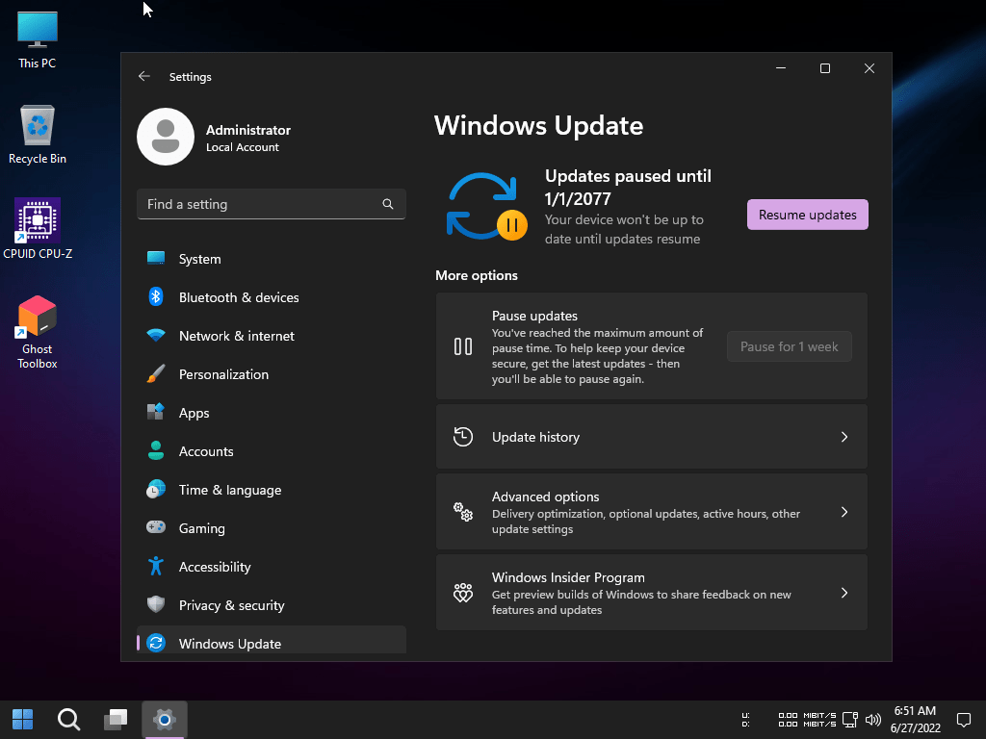Click the Find a setting search field

[260, 204]
